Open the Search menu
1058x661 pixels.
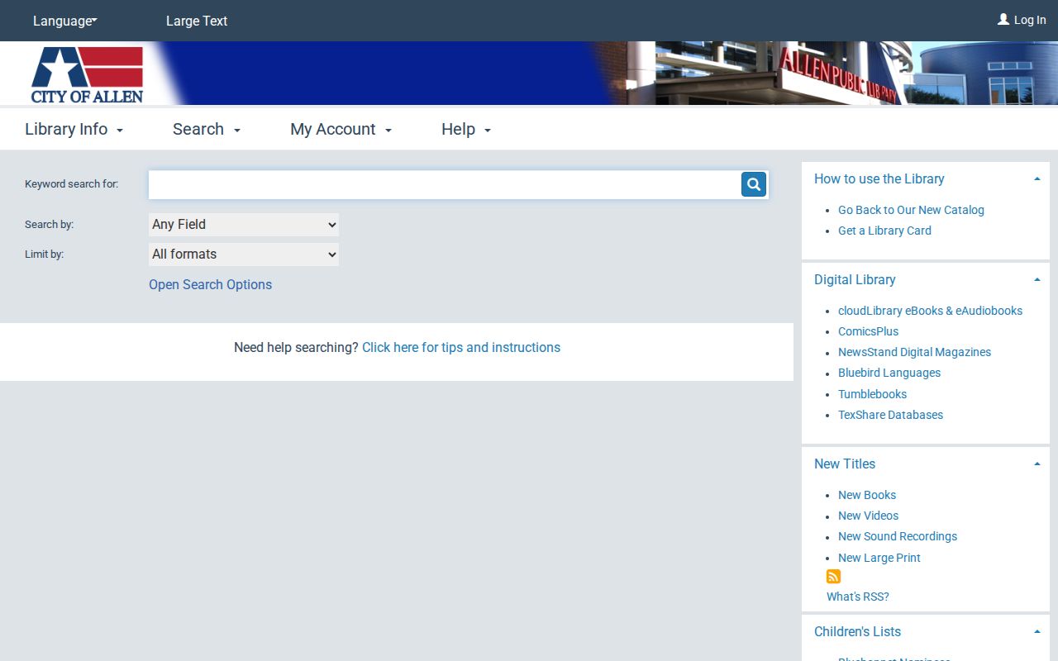point(207,130)
